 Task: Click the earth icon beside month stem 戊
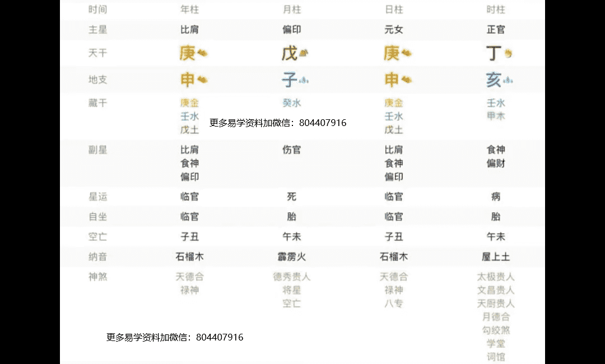point(304,53)
